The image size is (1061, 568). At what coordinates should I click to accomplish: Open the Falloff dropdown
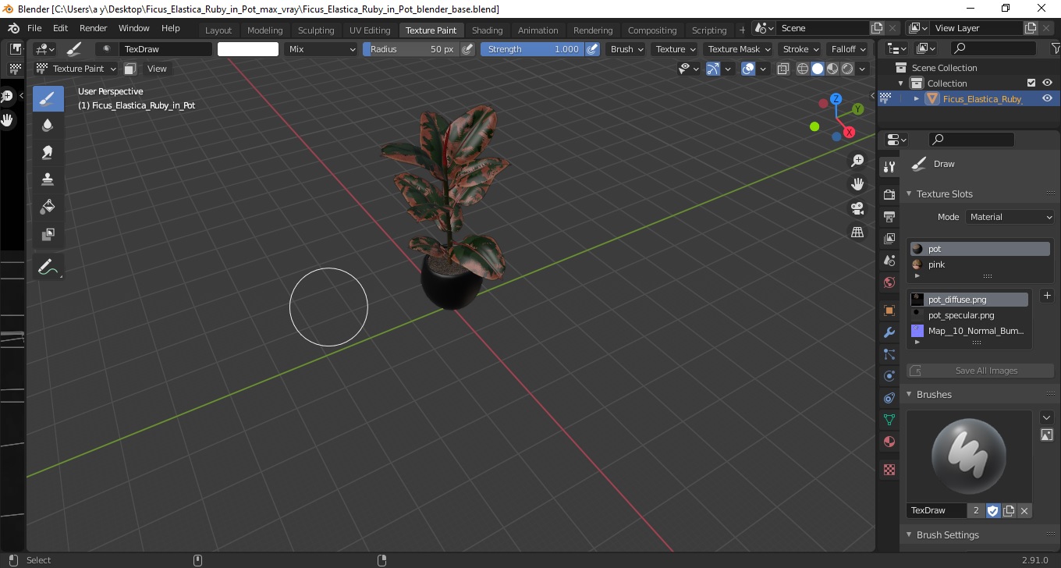click(x=848, y=49)
